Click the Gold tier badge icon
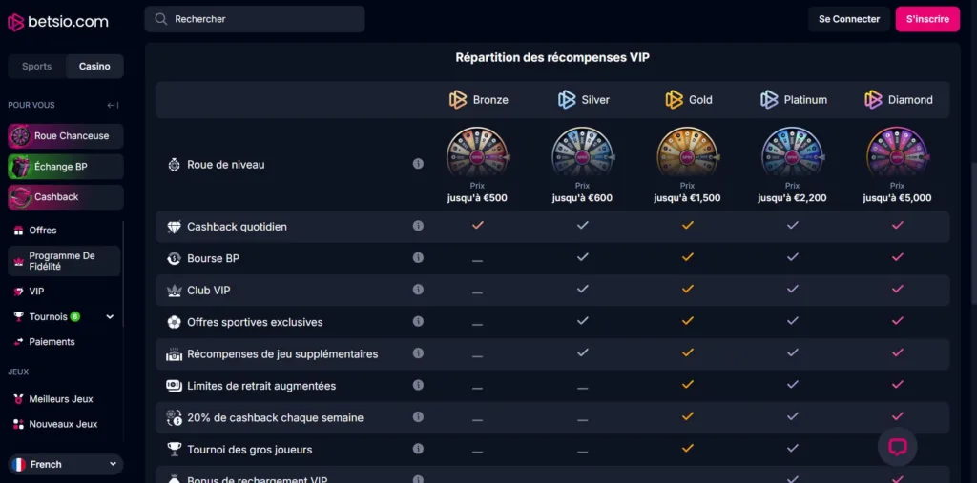Viewport: 977px width, 483px height. point(674,100)
